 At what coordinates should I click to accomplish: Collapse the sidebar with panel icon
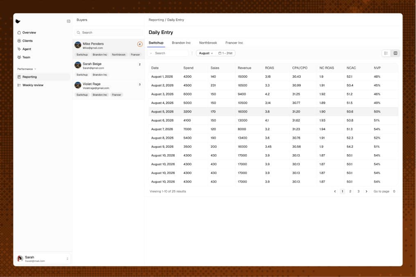tap(68, 21)
